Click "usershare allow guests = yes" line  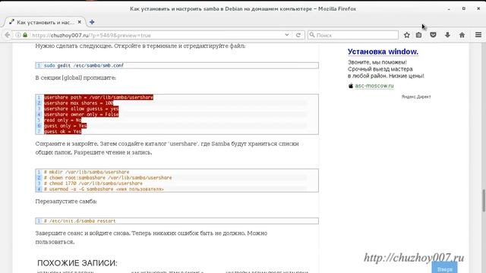click(x=81, y=108)
